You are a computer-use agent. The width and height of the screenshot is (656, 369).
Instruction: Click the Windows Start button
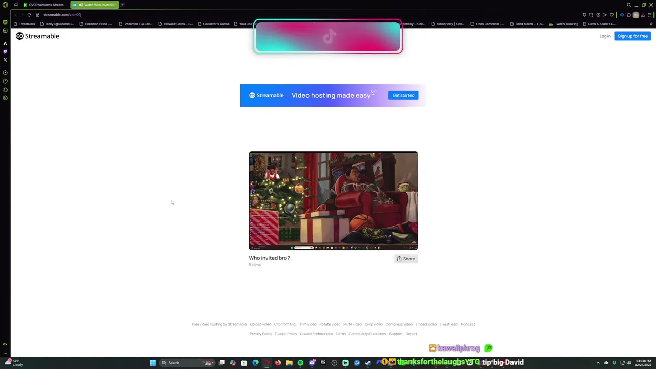pyautogui.click(x=153, y=363)
